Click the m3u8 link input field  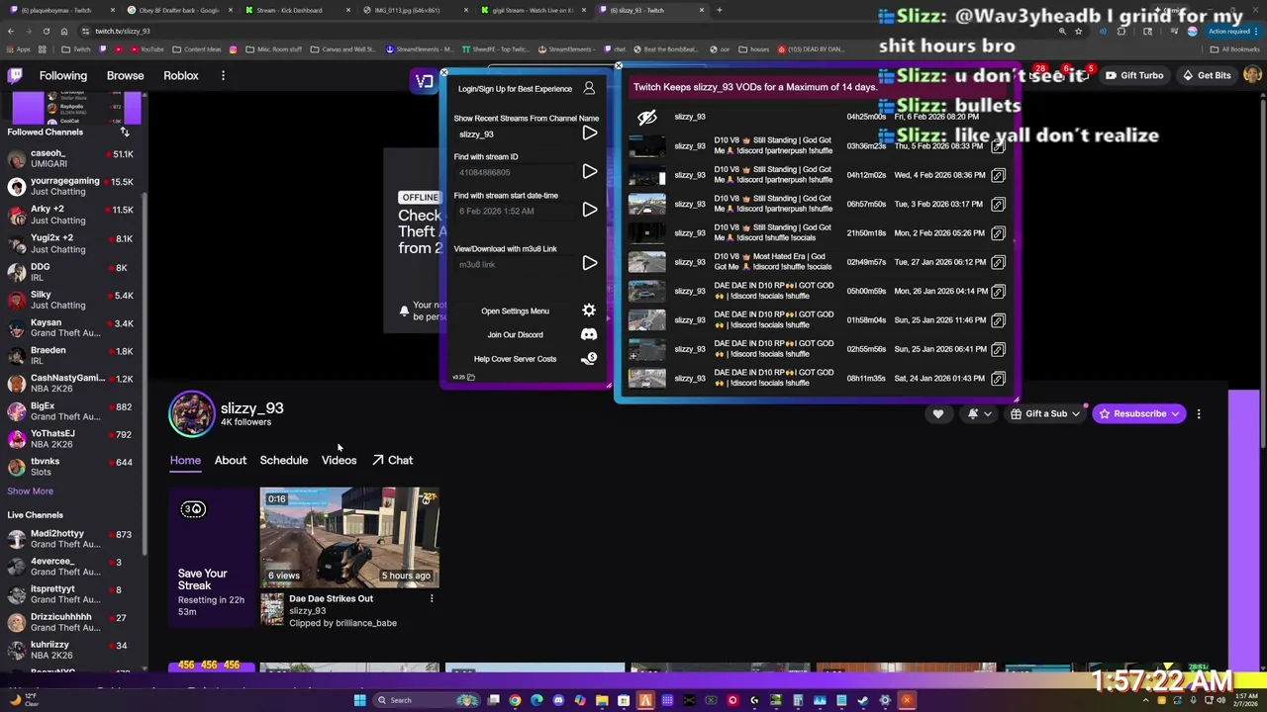tap(515, 264)
